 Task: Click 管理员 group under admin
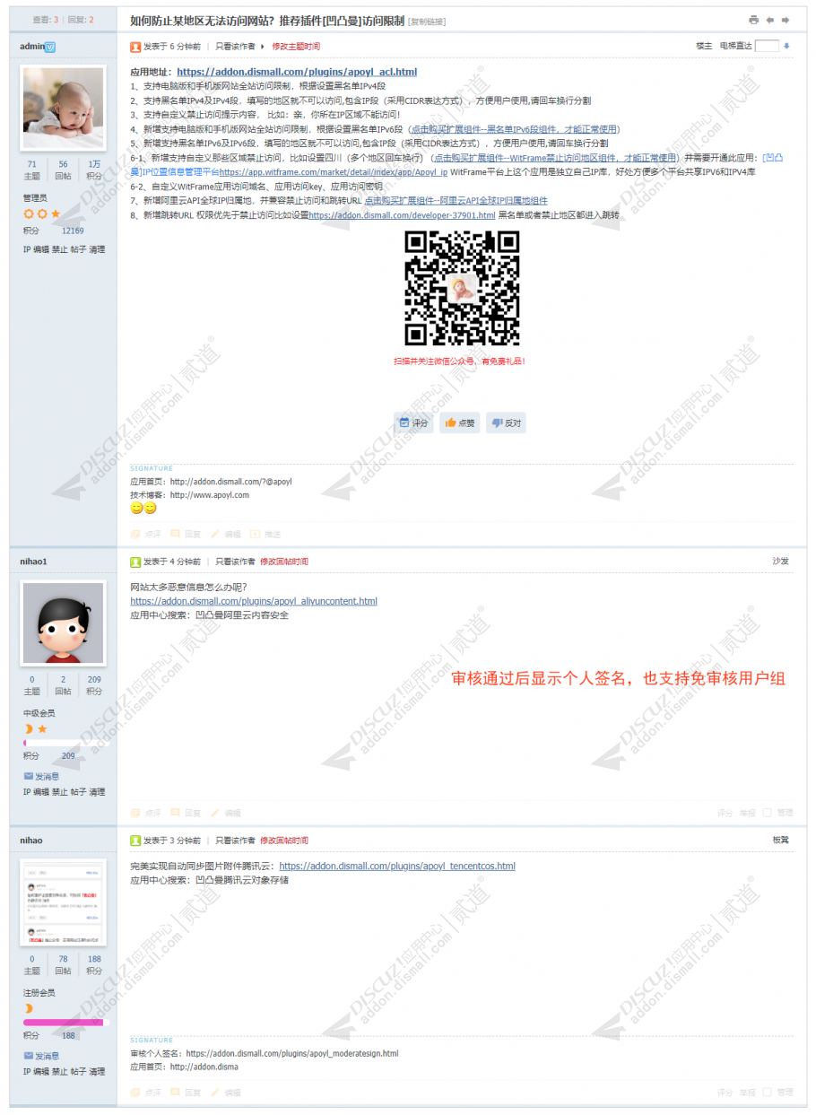tap(35, 197)
